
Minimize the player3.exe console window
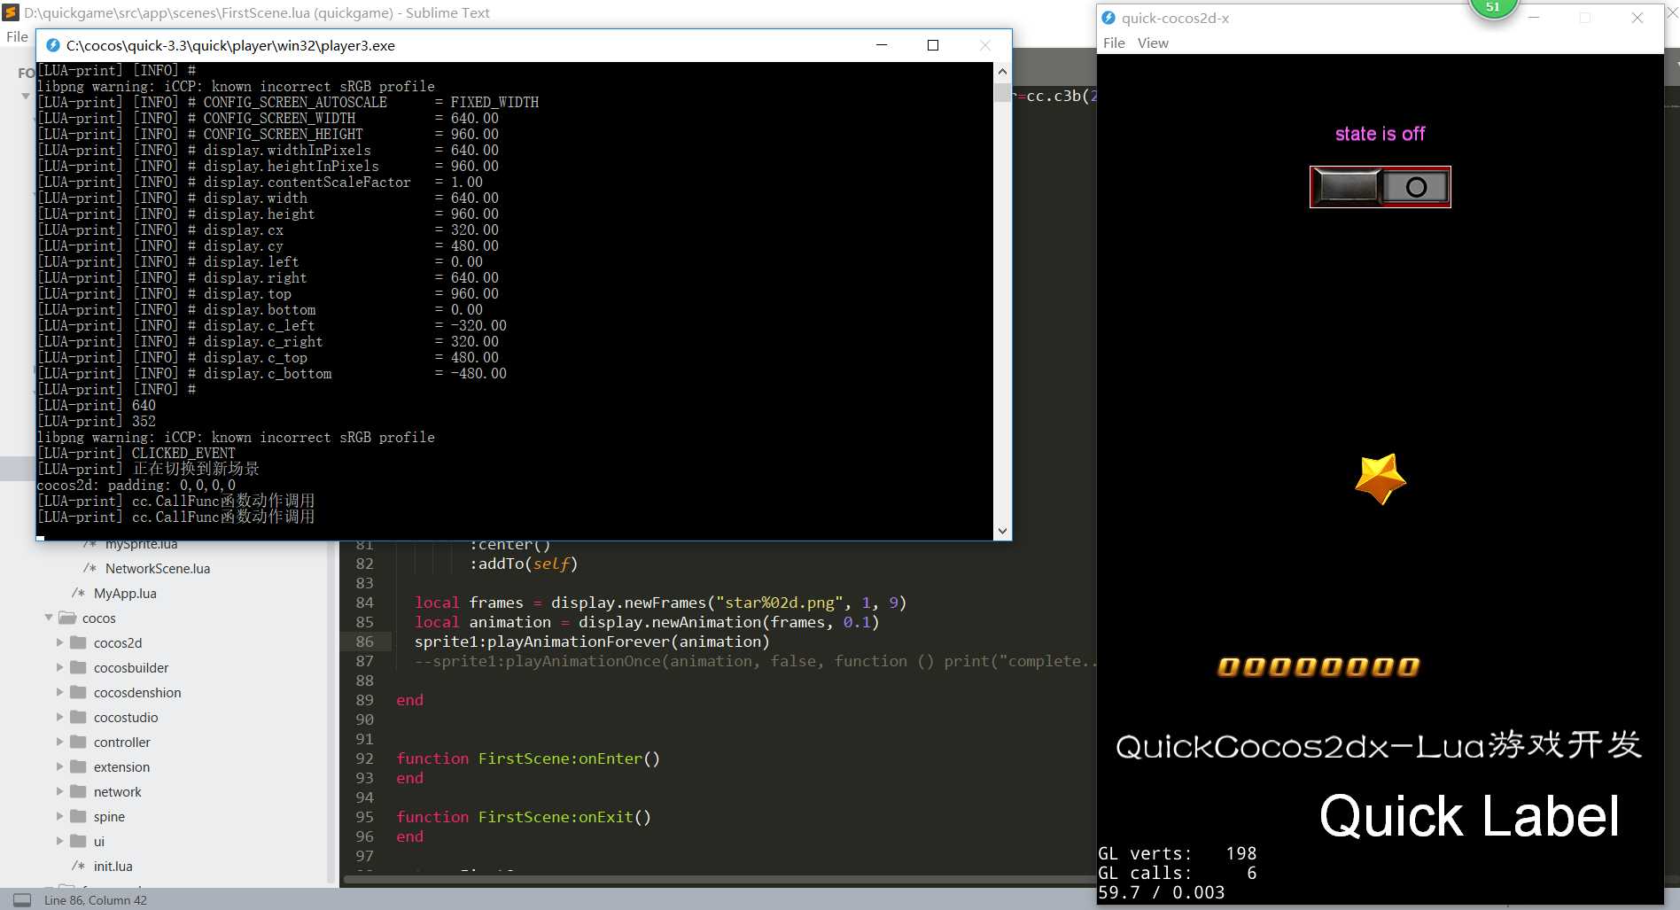click(882, 45)
